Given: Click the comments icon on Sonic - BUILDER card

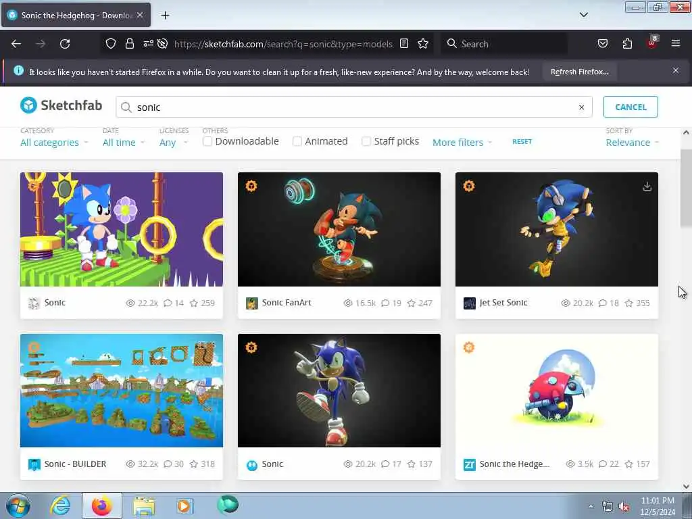Looking at the screenshot, I should [168, 464].
